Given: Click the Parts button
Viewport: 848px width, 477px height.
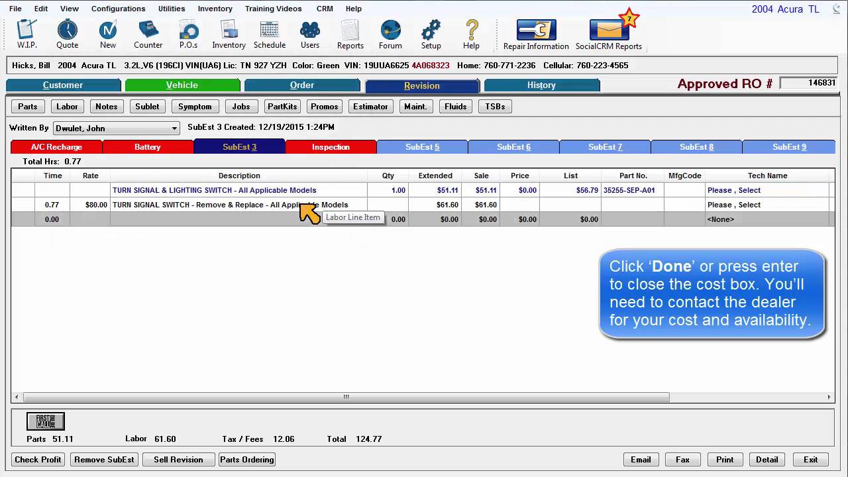Looking at the screenshot, I should (x=28, y=107).
